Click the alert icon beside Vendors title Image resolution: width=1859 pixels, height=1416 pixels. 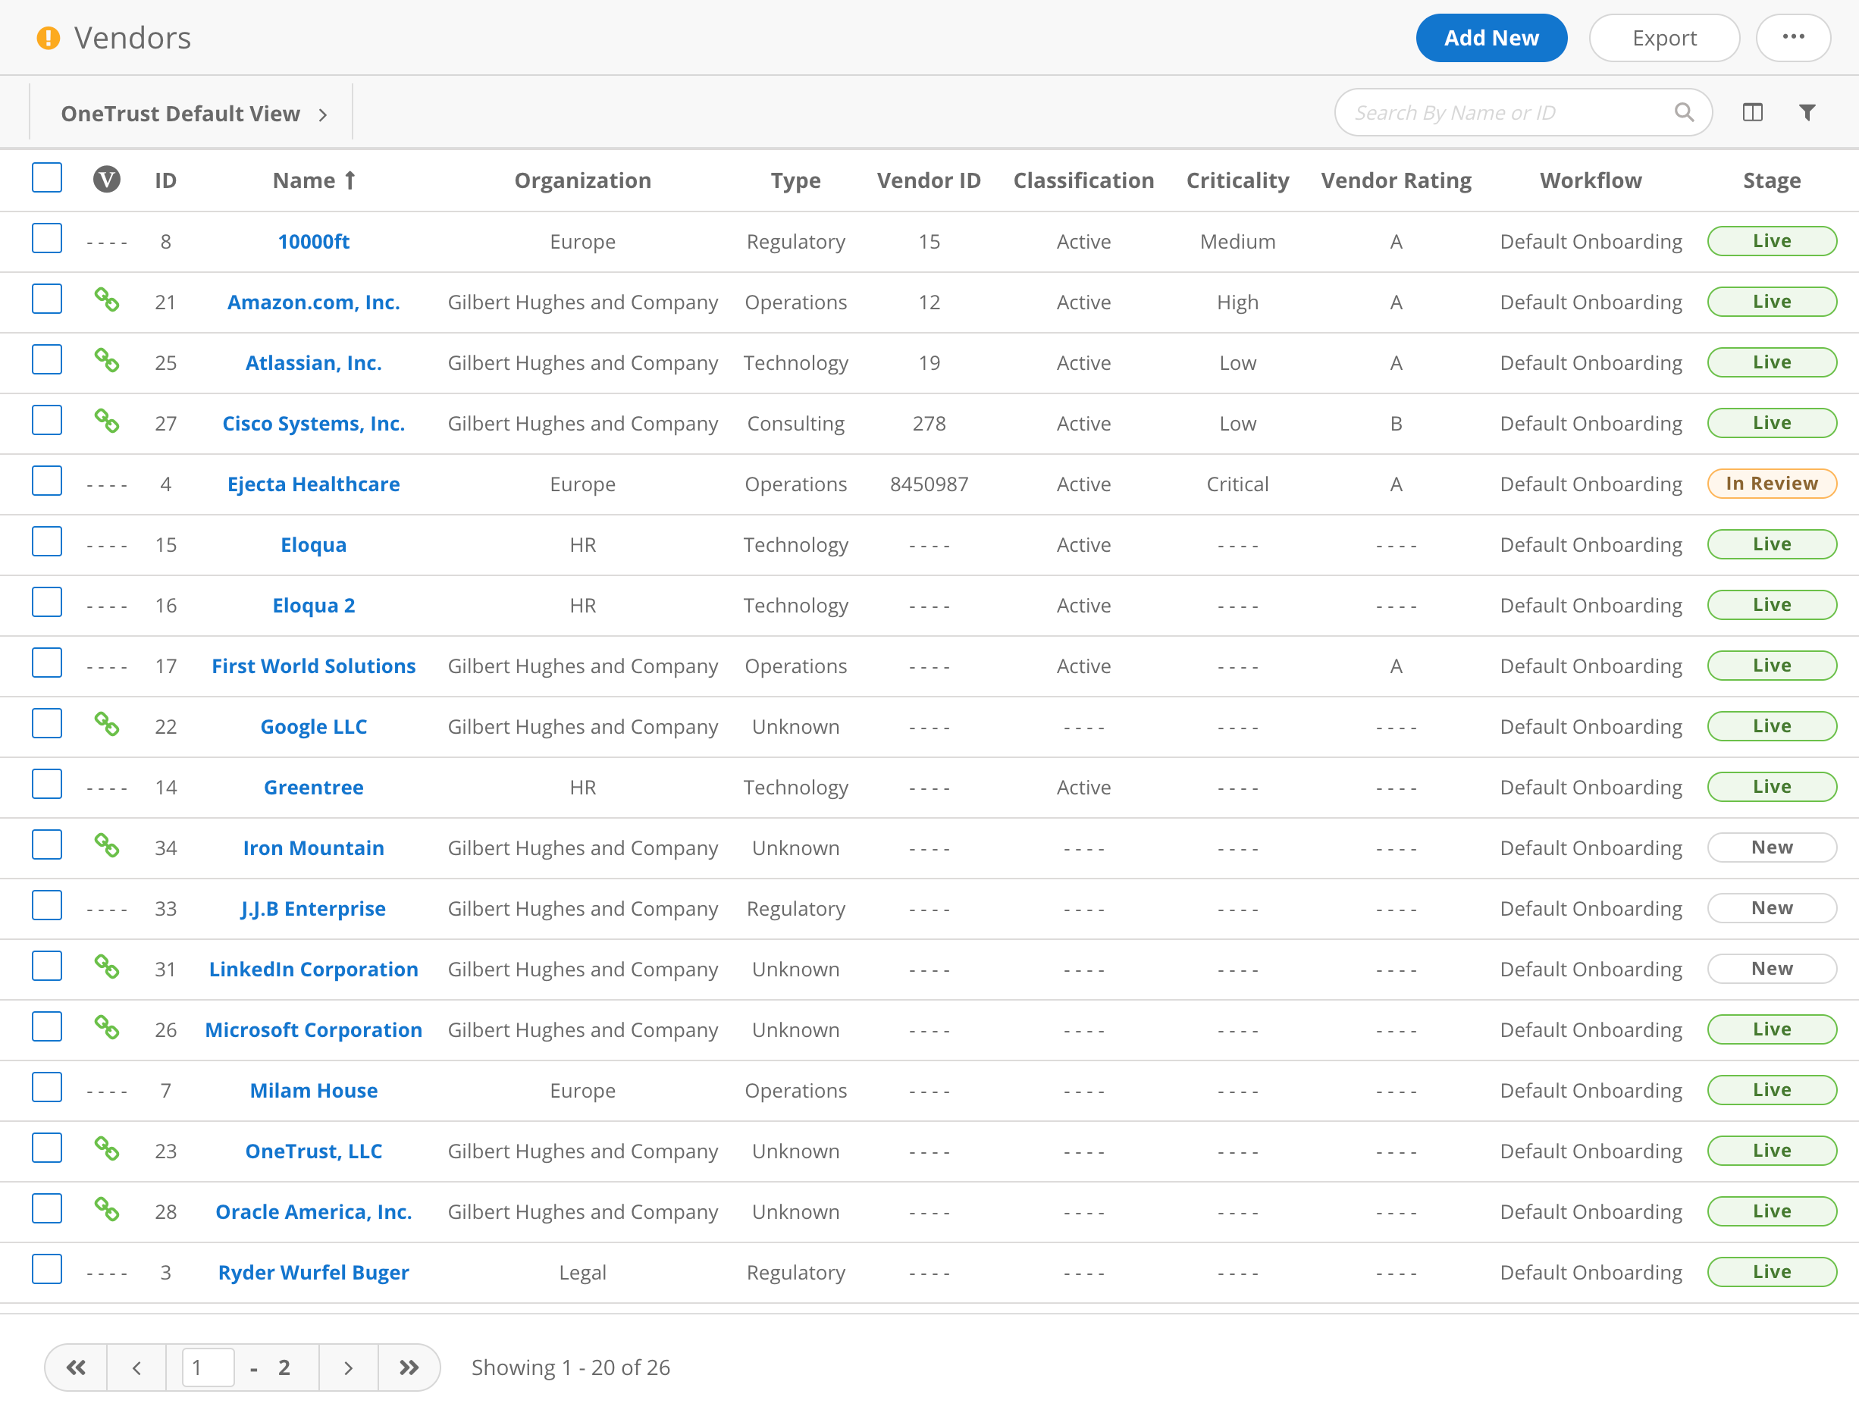tap(48, 37)
